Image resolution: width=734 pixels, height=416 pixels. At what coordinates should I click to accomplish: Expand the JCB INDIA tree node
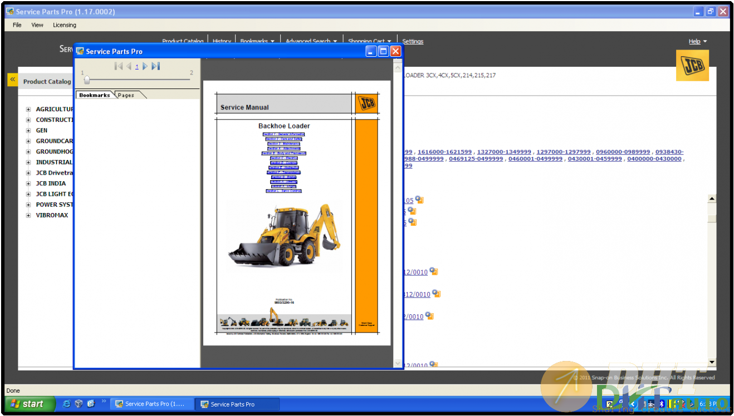point(28,184)
